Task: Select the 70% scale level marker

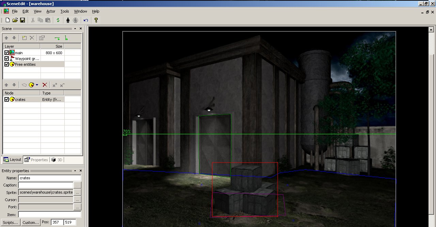Action: 126,132
